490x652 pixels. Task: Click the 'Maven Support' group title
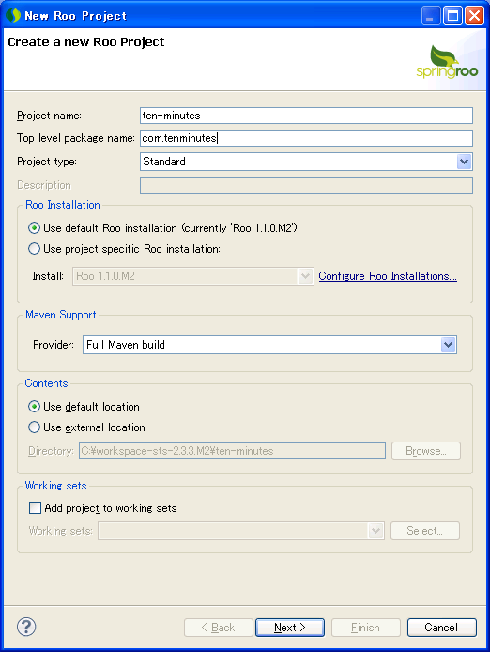[61, 315]
